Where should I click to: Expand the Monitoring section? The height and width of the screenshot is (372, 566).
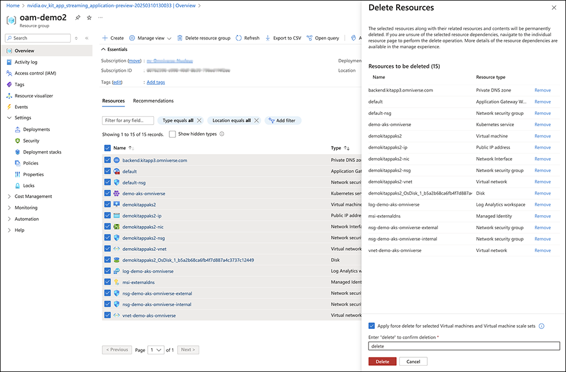(x=10, y=208)
